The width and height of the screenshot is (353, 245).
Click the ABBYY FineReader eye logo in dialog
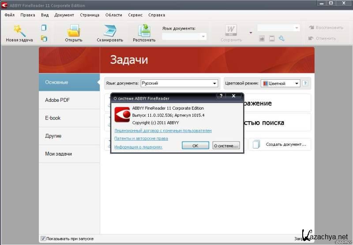point(122,115)
